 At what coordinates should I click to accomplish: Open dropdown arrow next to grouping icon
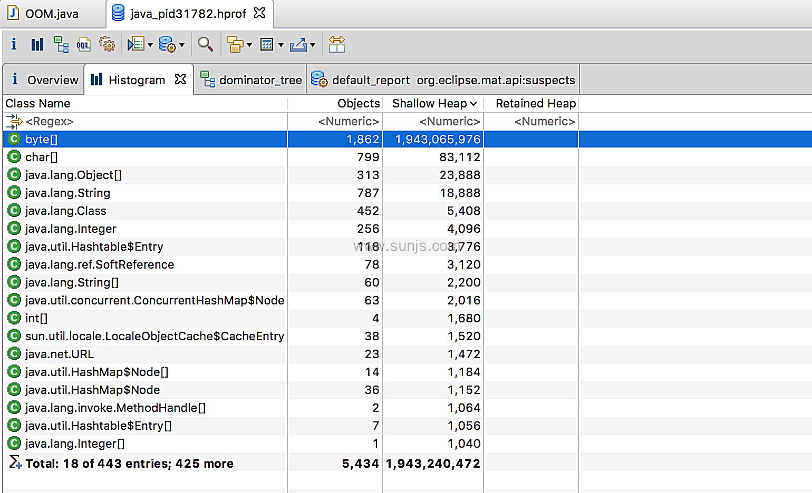249,45
